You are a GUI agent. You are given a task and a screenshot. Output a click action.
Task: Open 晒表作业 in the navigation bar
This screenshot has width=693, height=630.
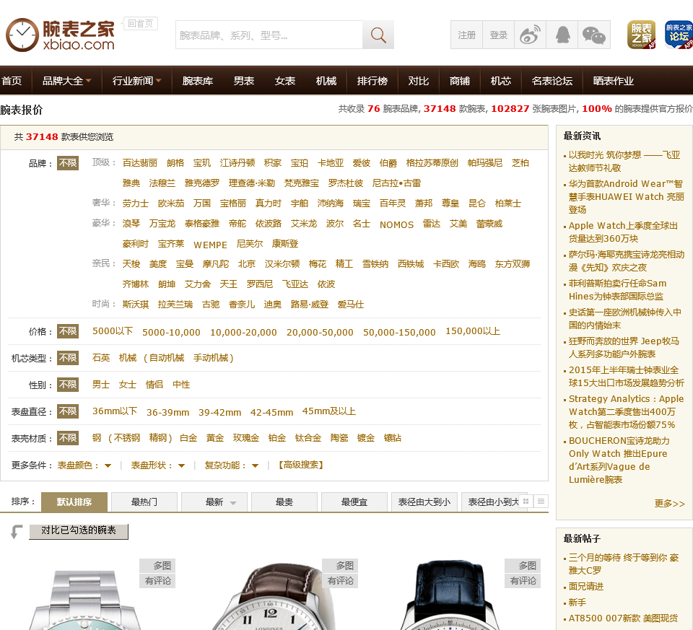(x=614, y=81)
